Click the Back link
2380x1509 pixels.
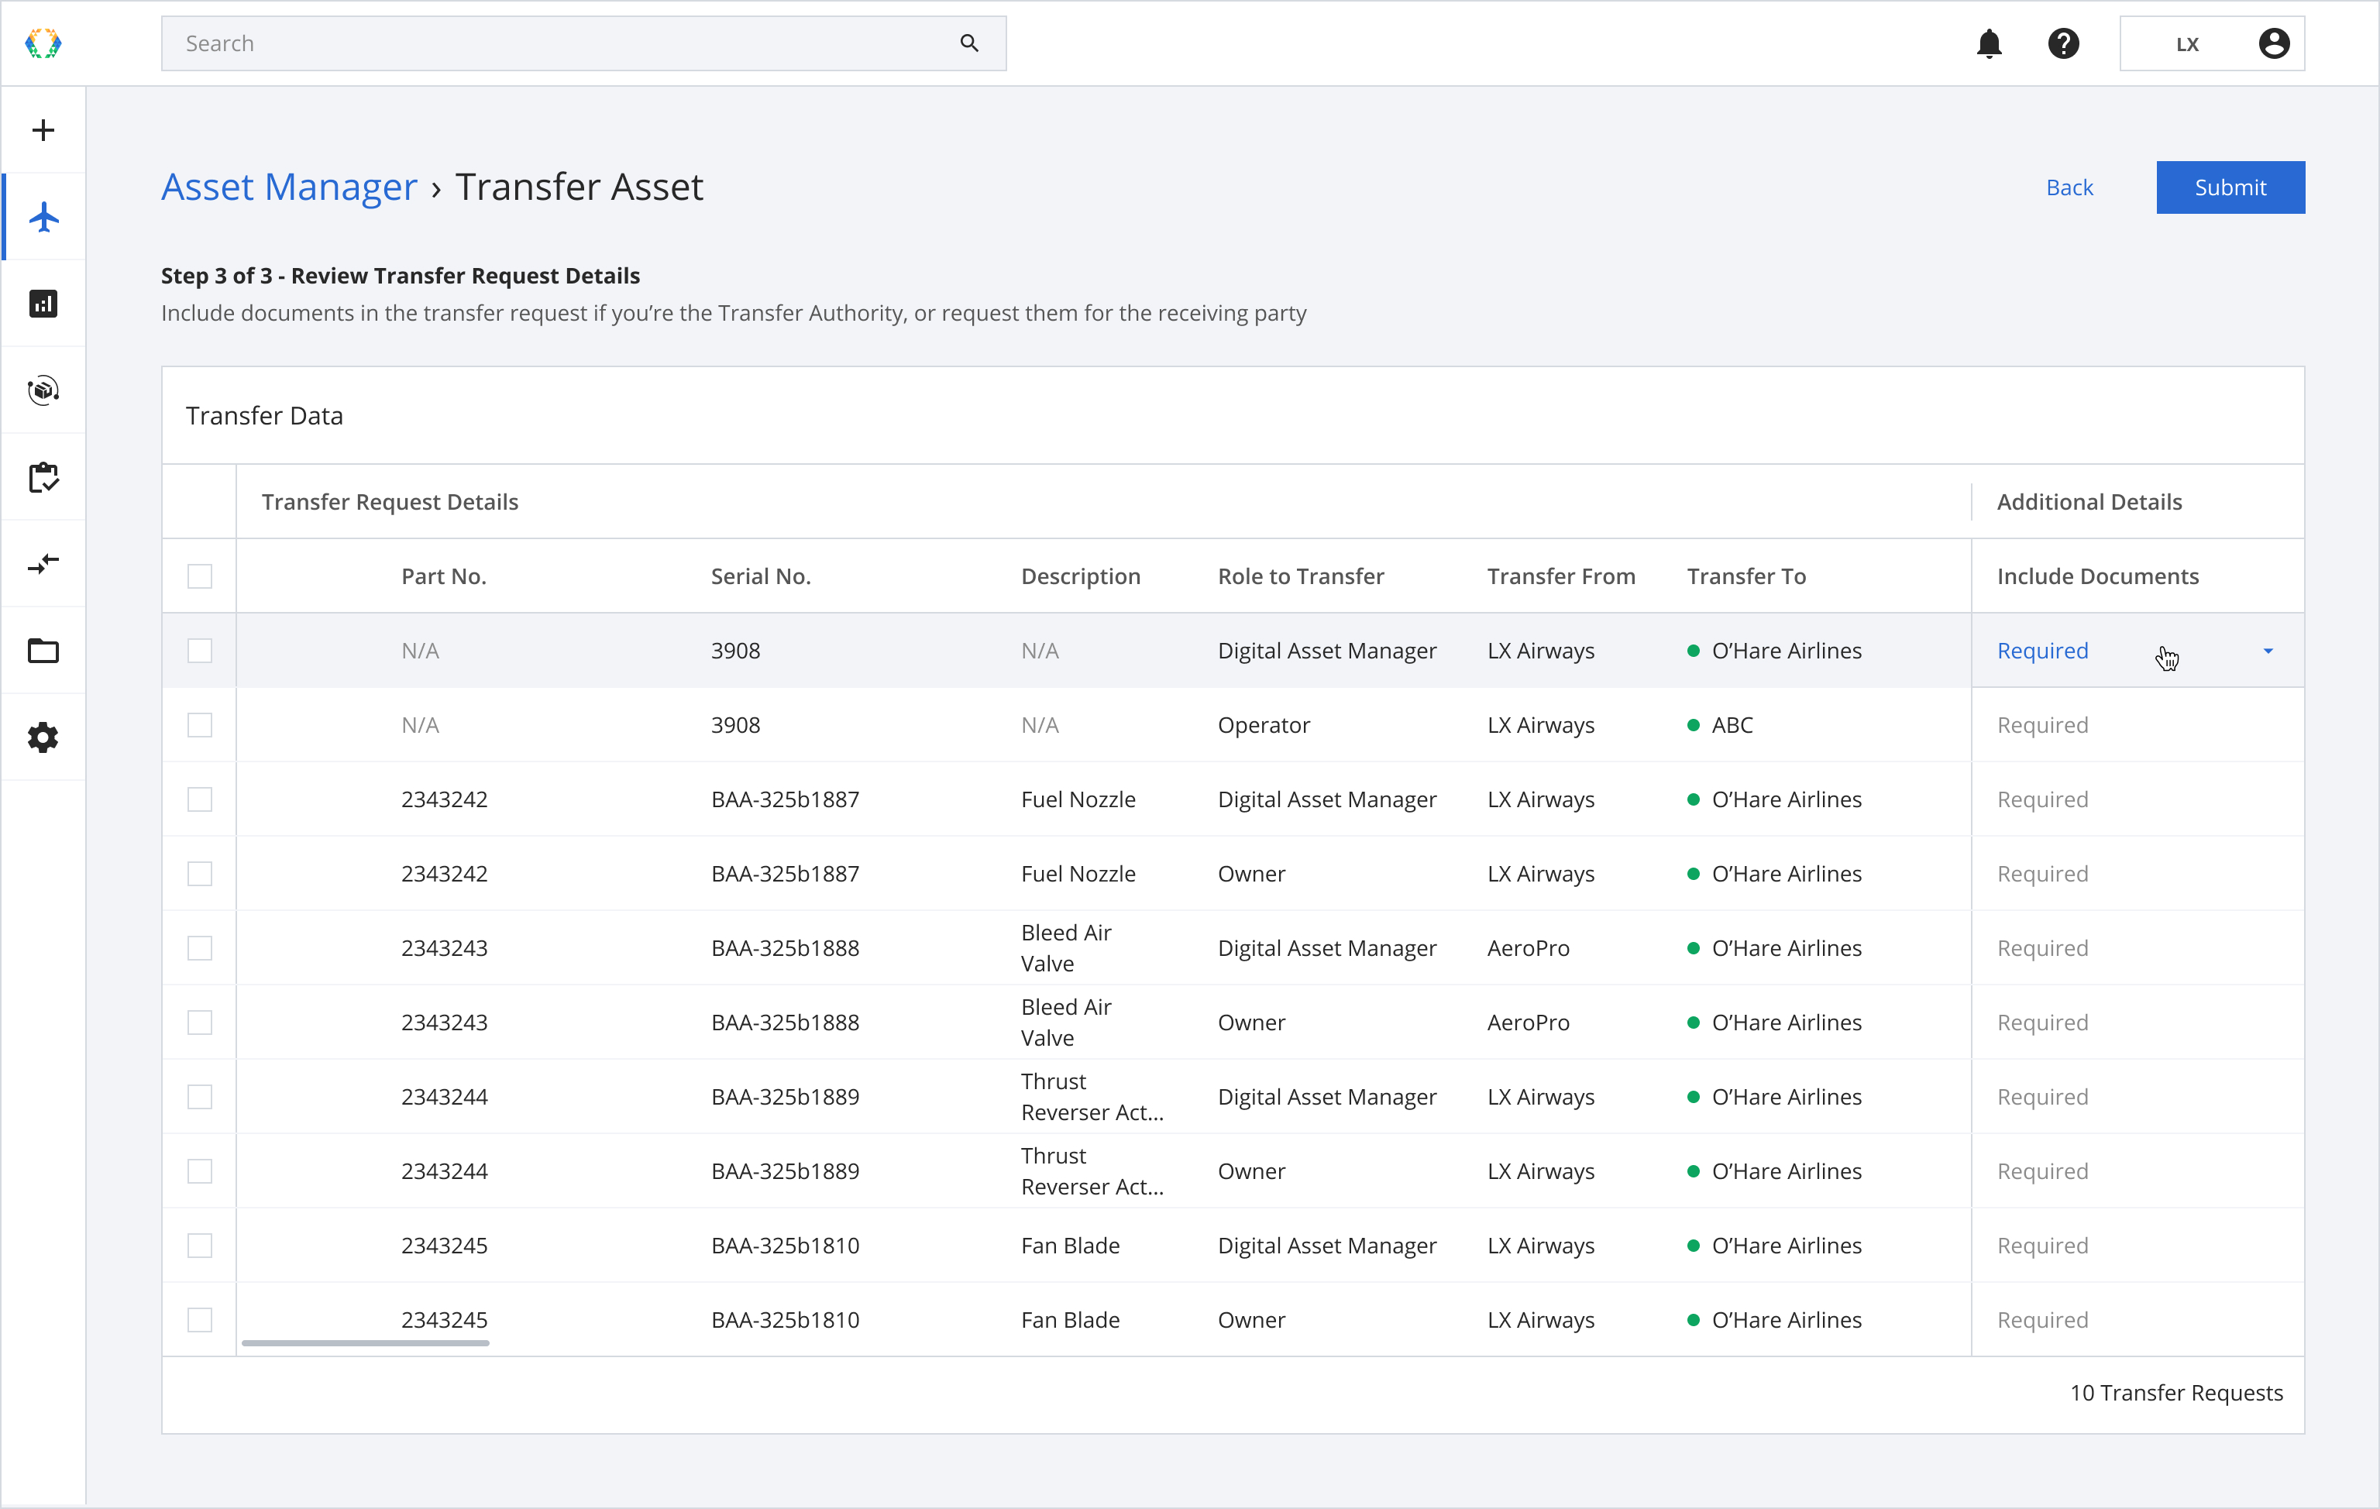(x=2069, y=187)
